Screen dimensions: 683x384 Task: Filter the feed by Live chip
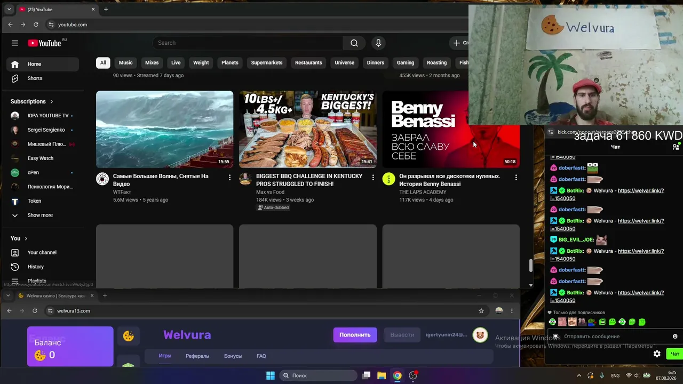[176, 63]
